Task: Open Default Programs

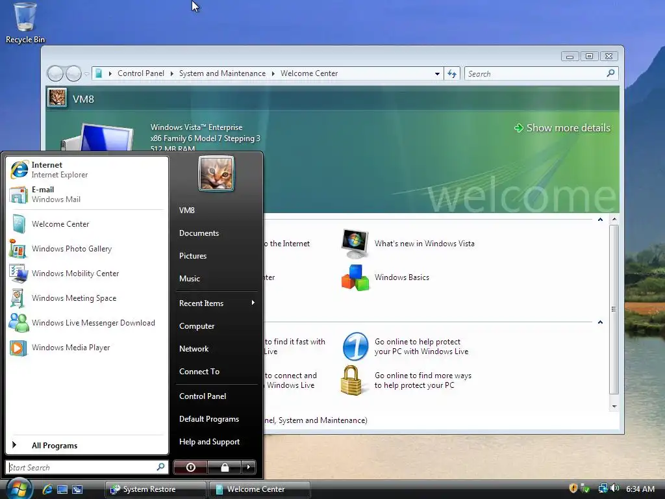Action: tap(216, 419)
